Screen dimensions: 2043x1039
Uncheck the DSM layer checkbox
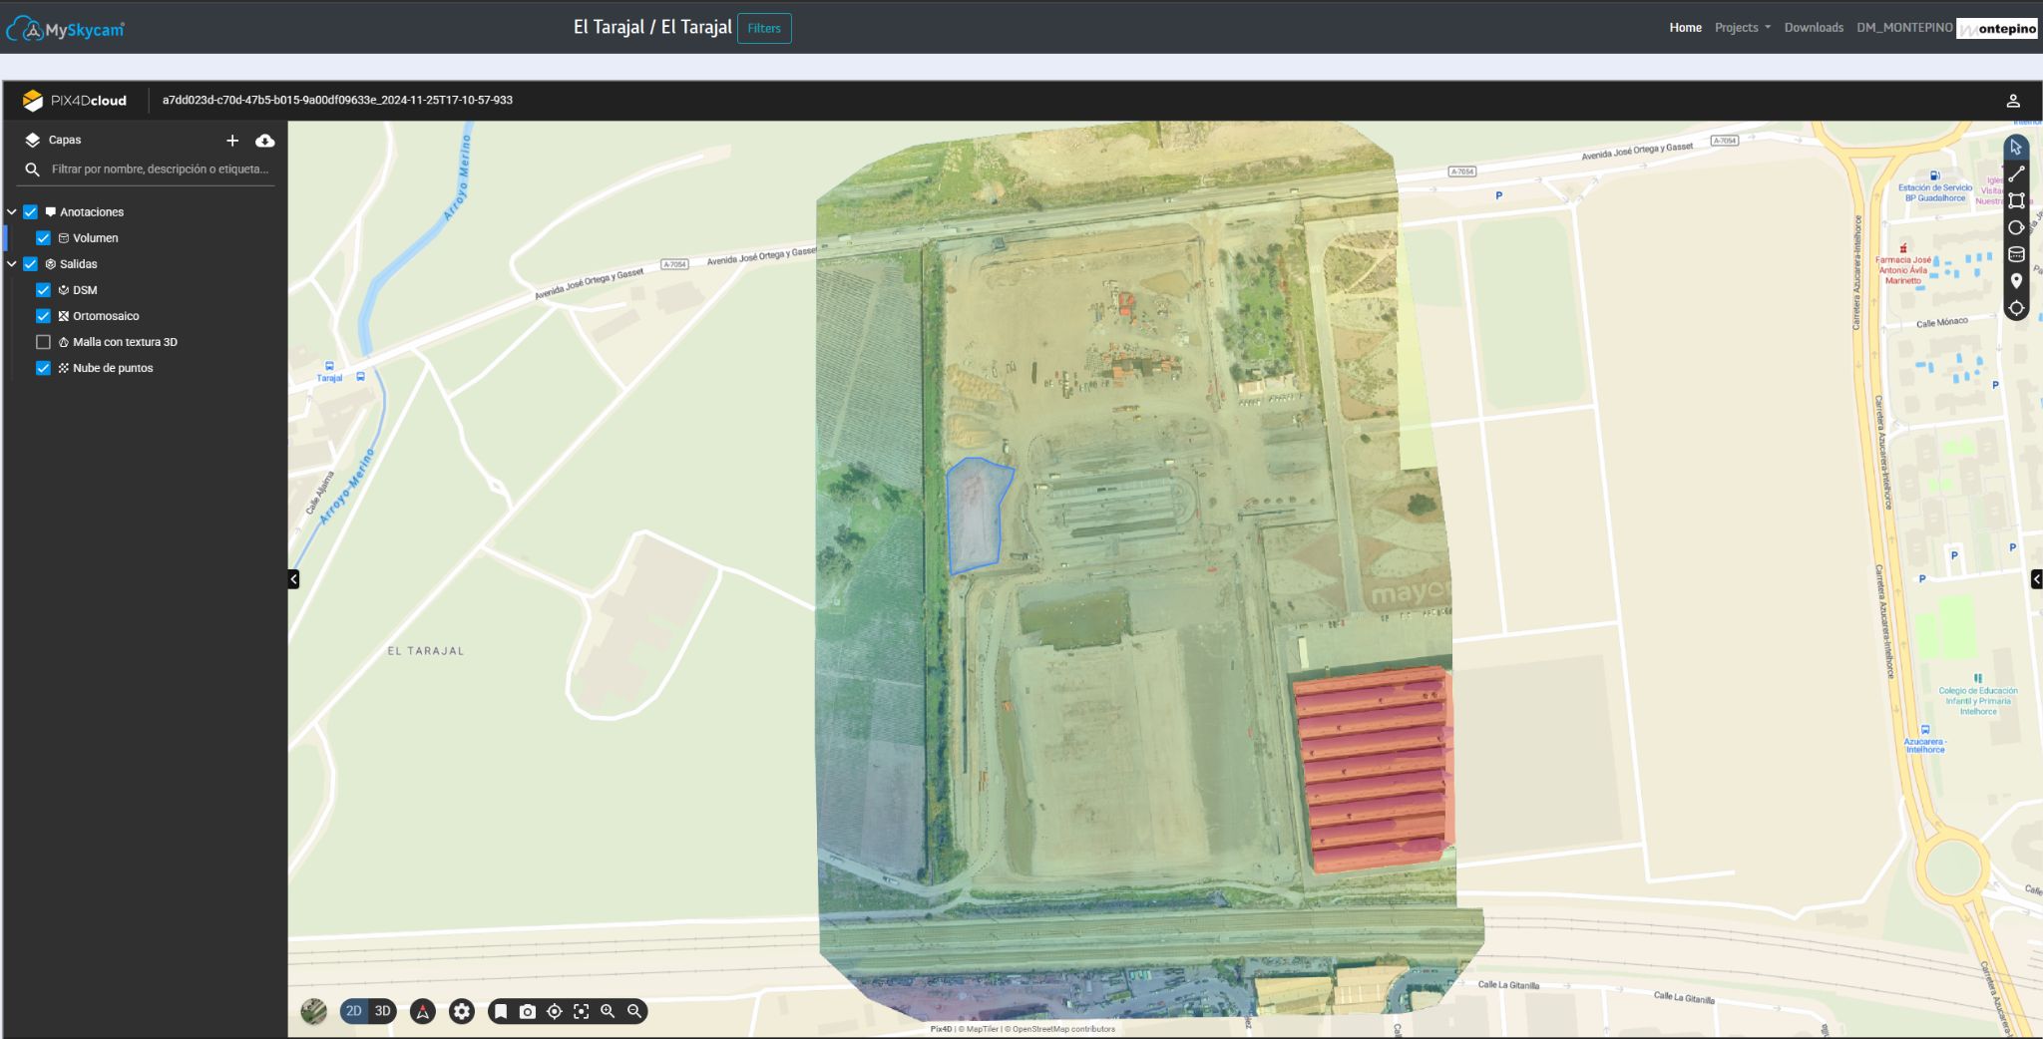coord(43,290)
